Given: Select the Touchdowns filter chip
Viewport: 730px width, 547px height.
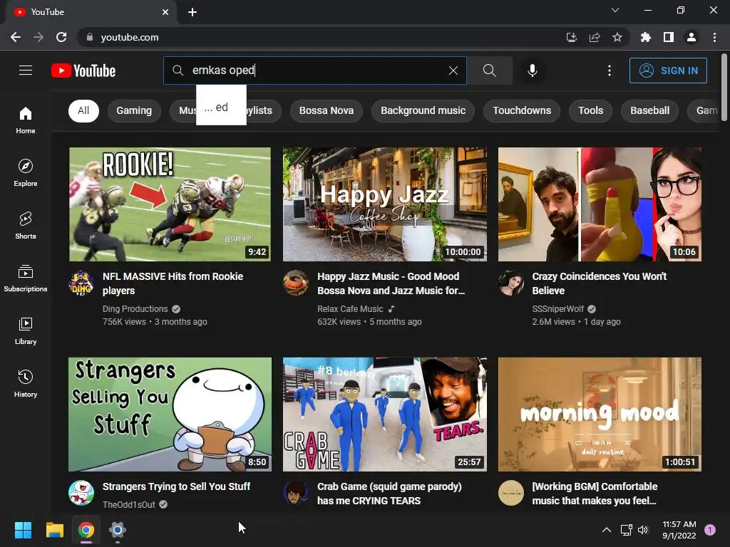Looking at the screenshot, I should click(x=522, y=110).
